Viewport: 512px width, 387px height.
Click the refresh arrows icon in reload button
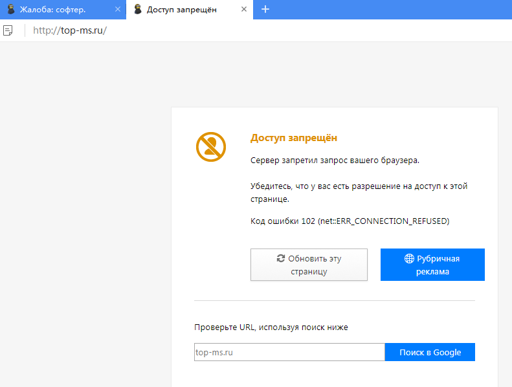(x=281, y=258)
